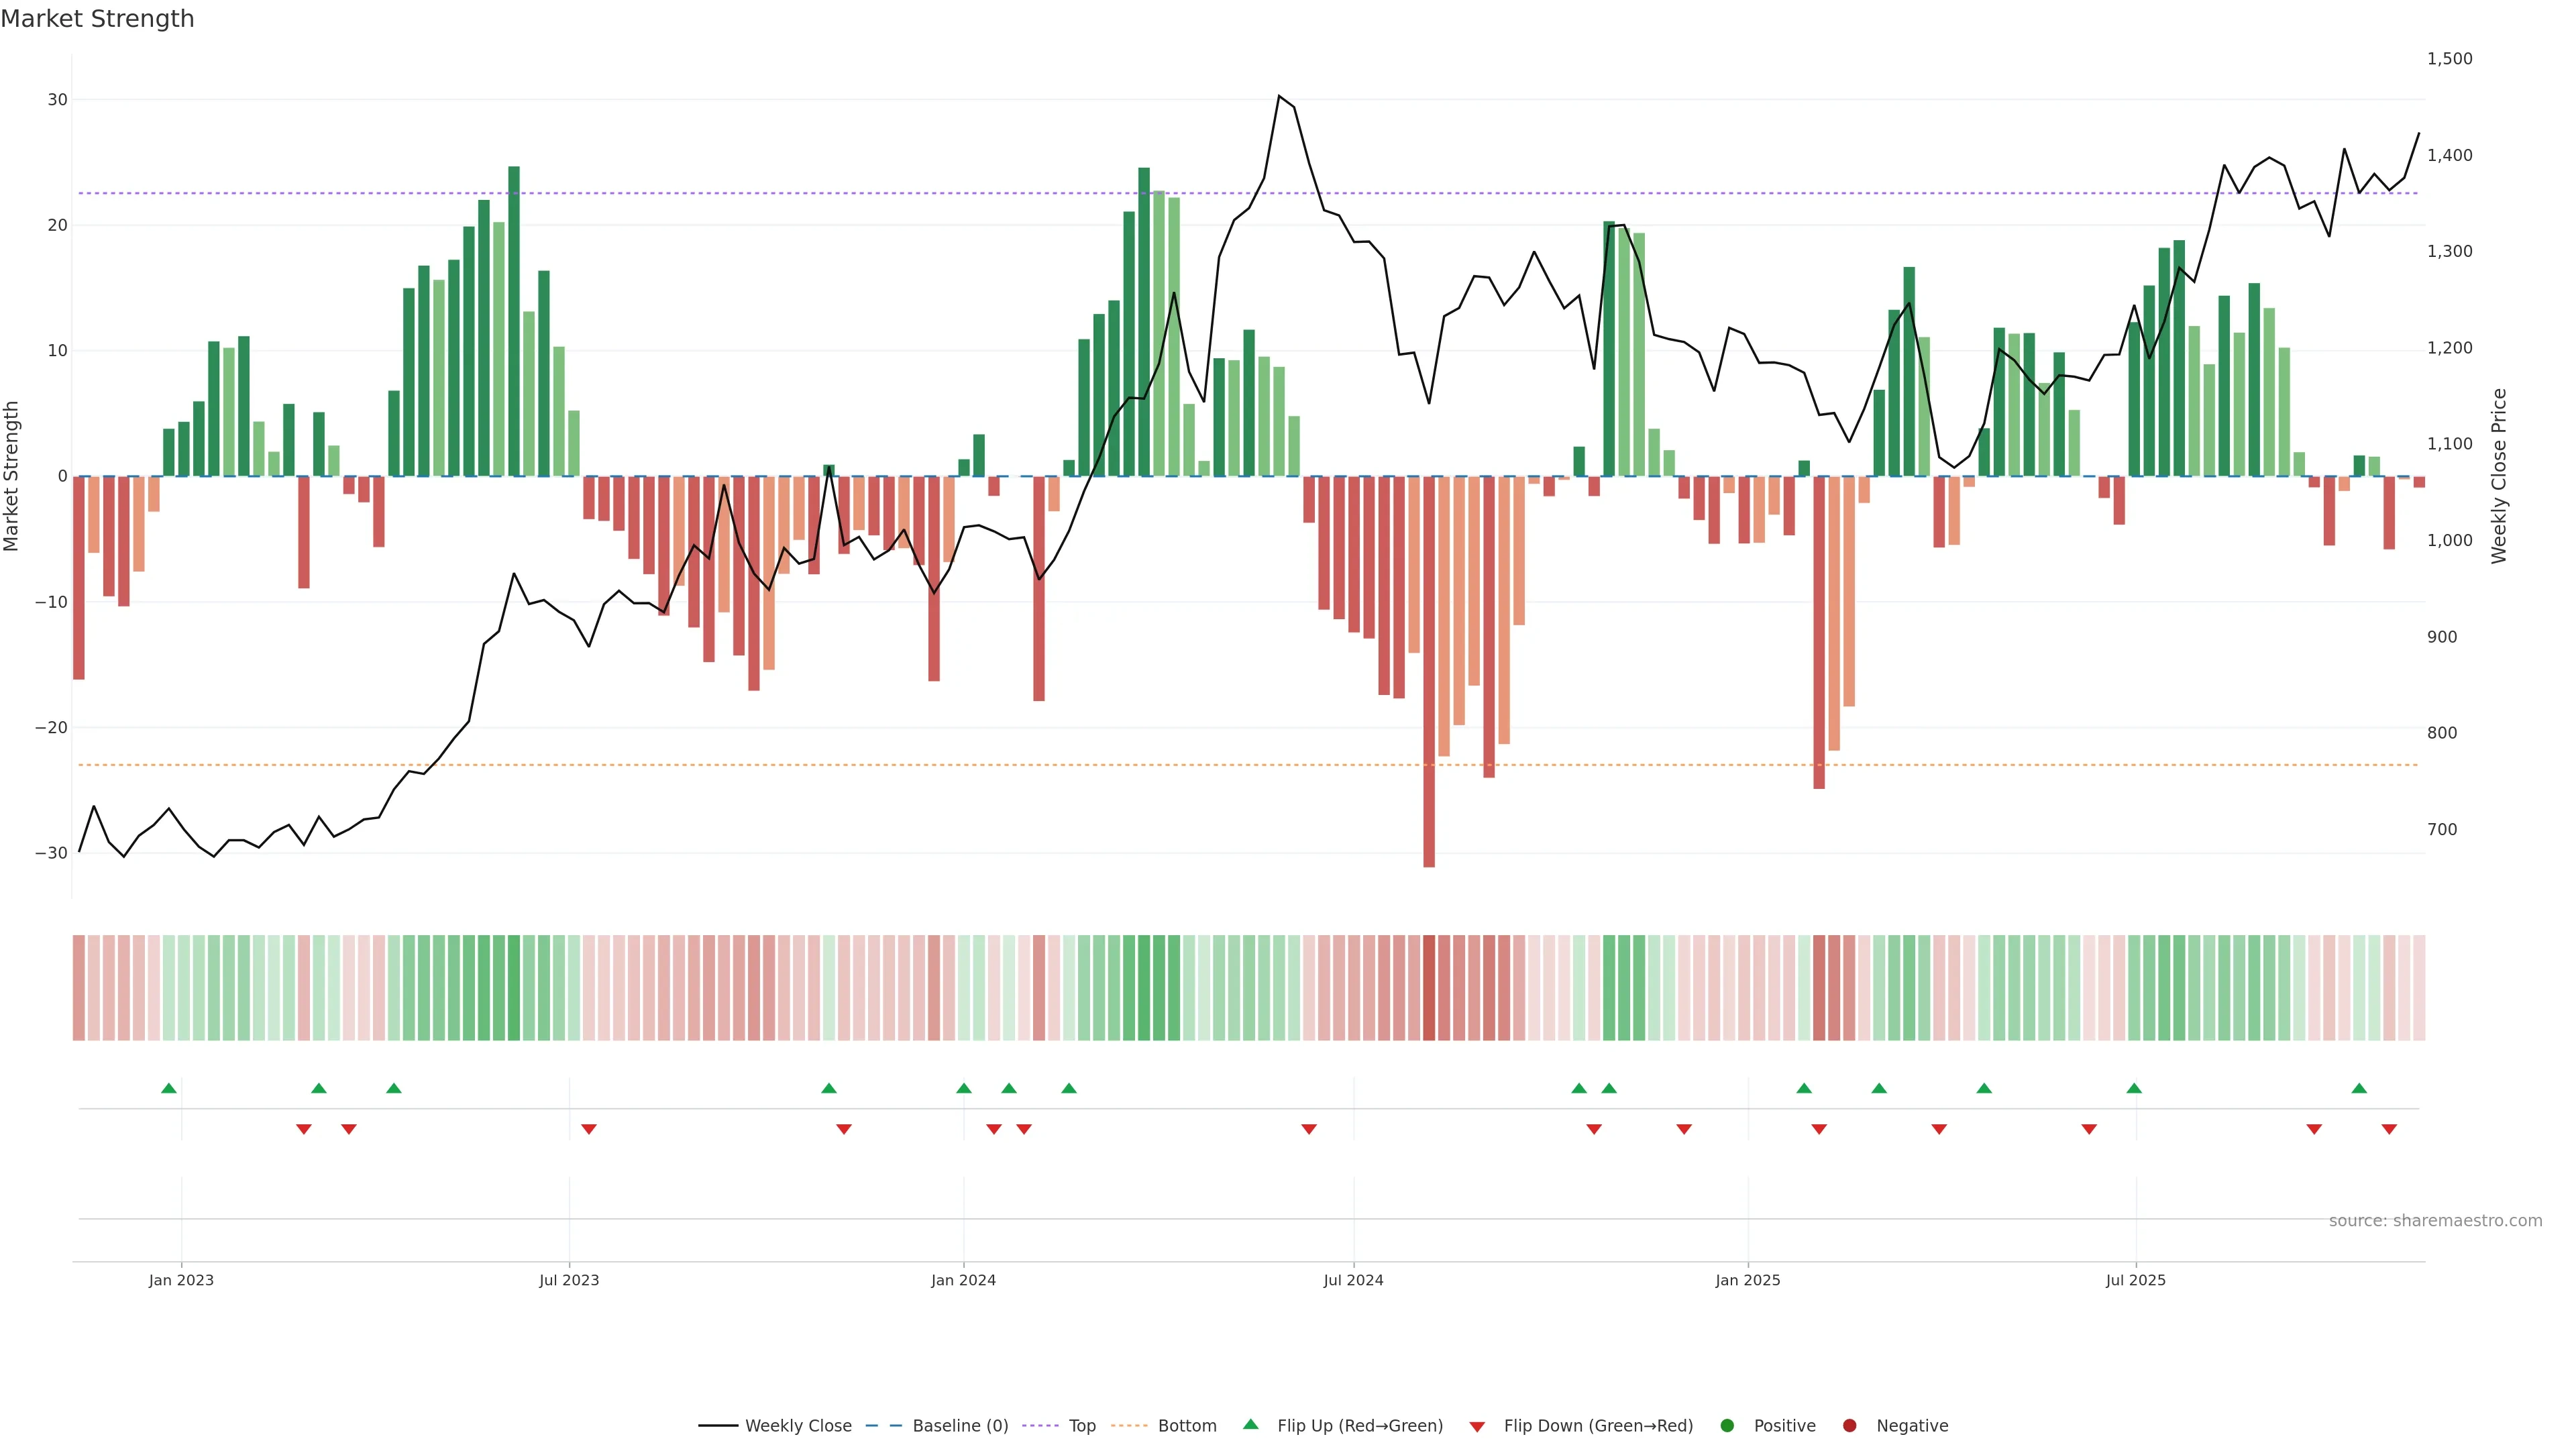Viewport: 2576px width, 1449px height.
Task: Click the leftmost green Flip Up triangle marker
Action: click(x=169, y=1088)
